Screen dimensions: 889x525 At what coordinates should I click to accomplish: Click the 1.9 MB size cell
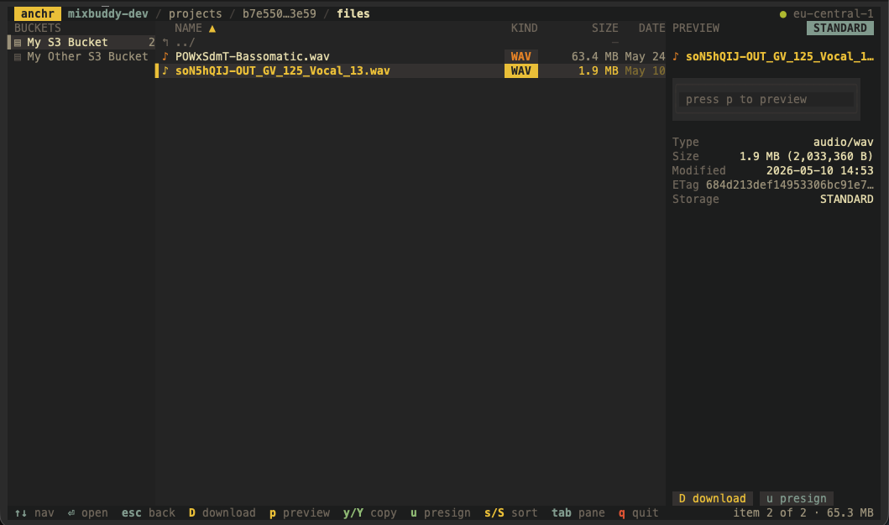click(599, 70)
